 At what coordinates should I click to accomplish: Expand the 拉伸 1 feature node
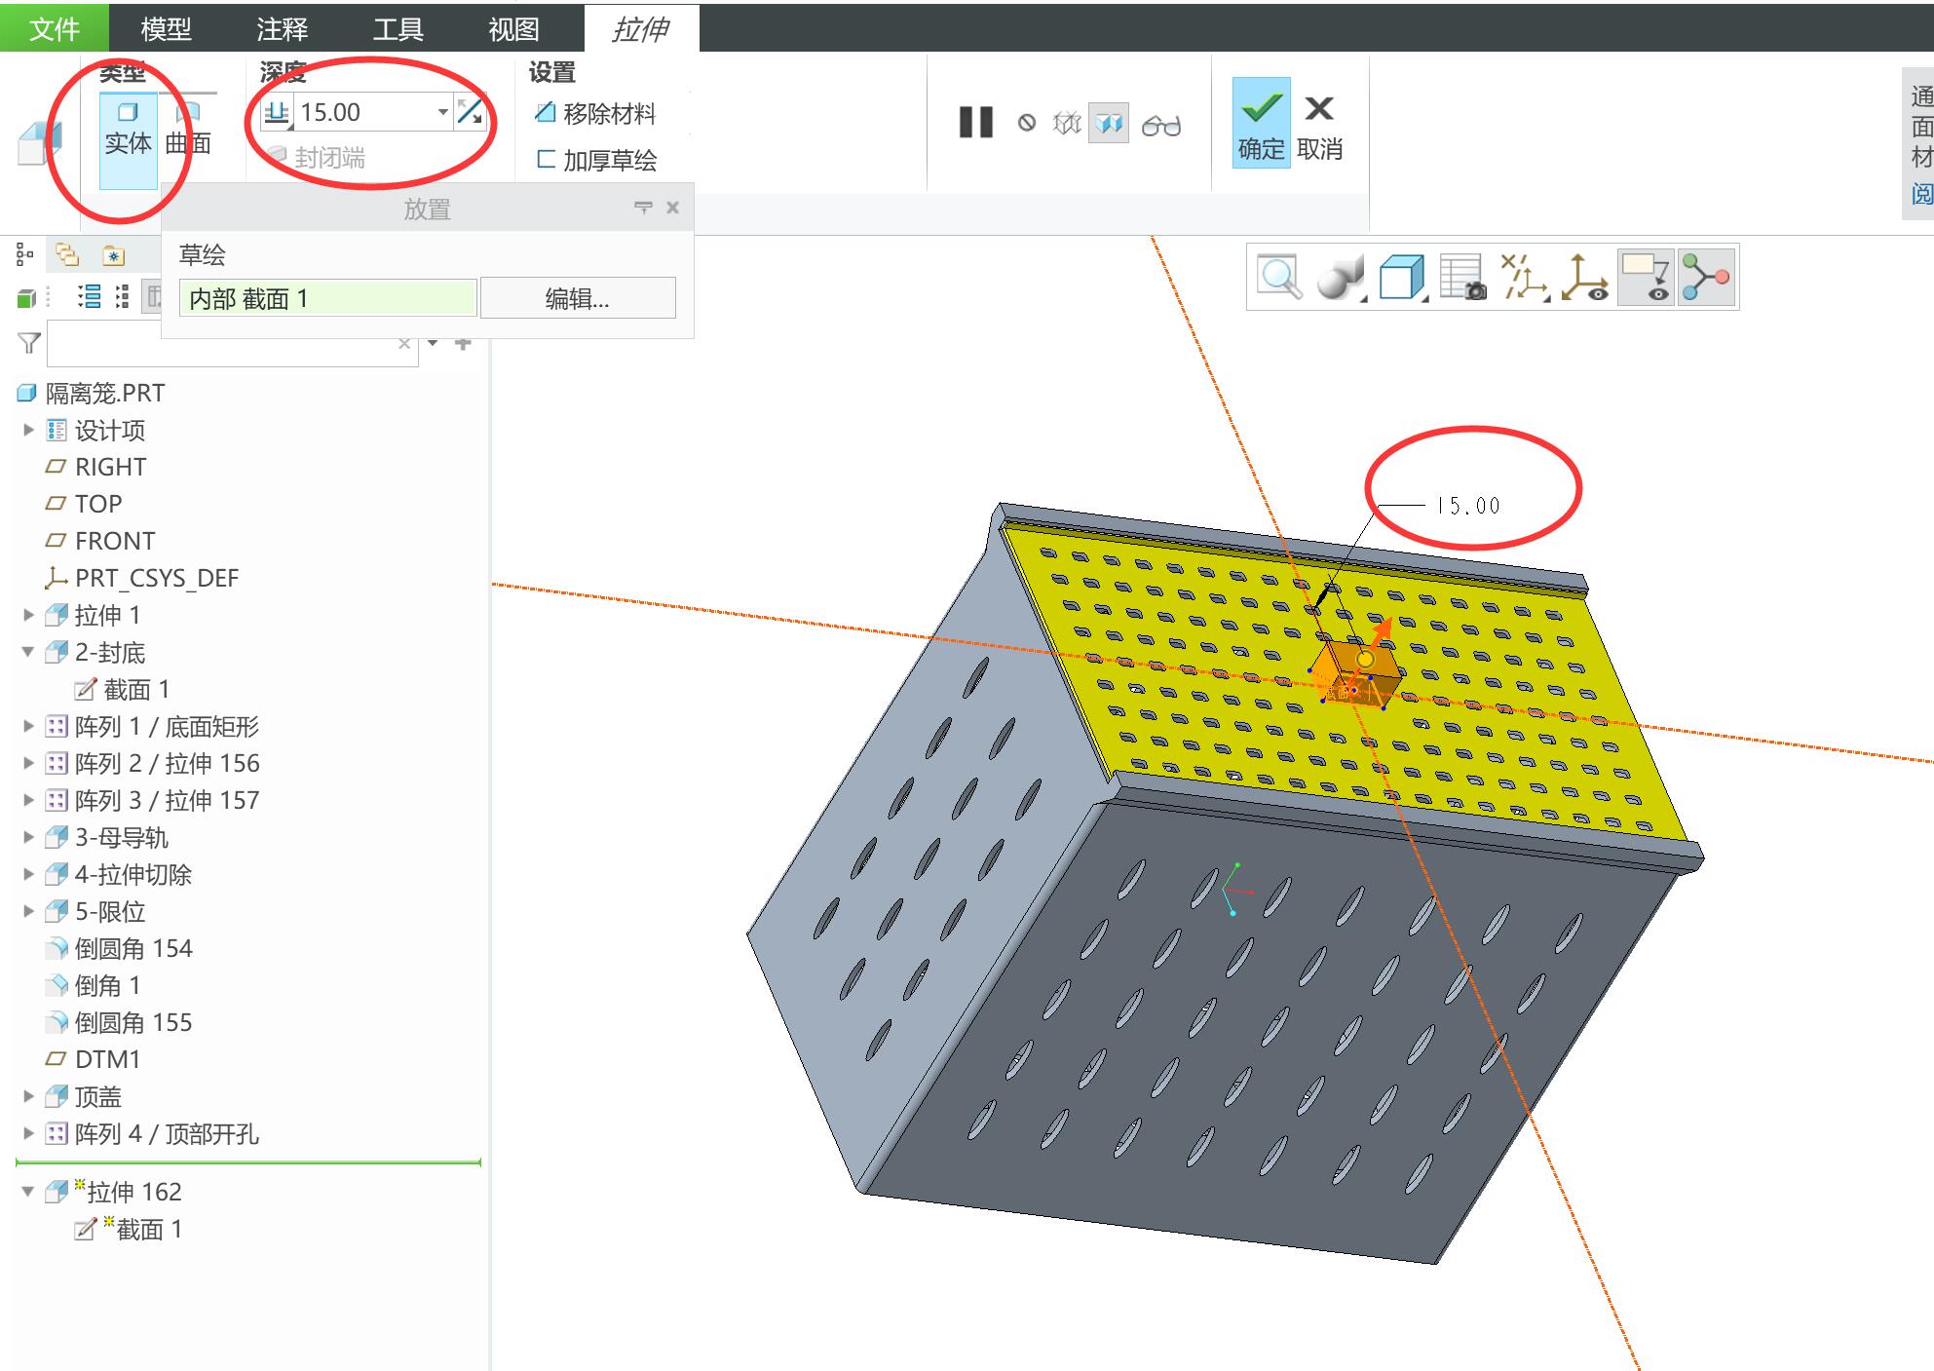[x=28, y=615]
